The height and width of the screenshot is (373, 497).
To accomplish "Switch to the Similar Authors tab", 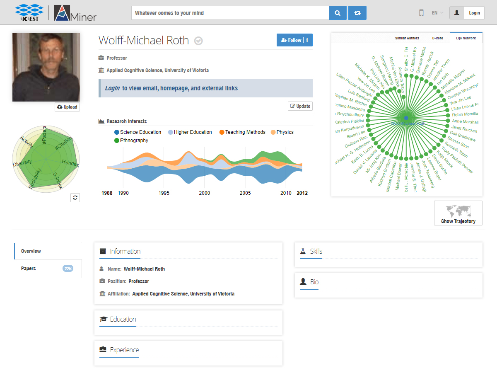I will point(407,38).
